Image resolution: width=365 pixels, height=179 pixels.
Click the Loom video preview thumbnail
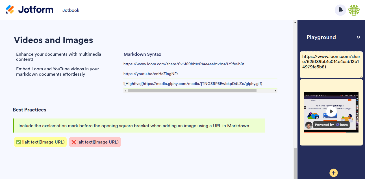pyautogui.click(x=331, y=112)
